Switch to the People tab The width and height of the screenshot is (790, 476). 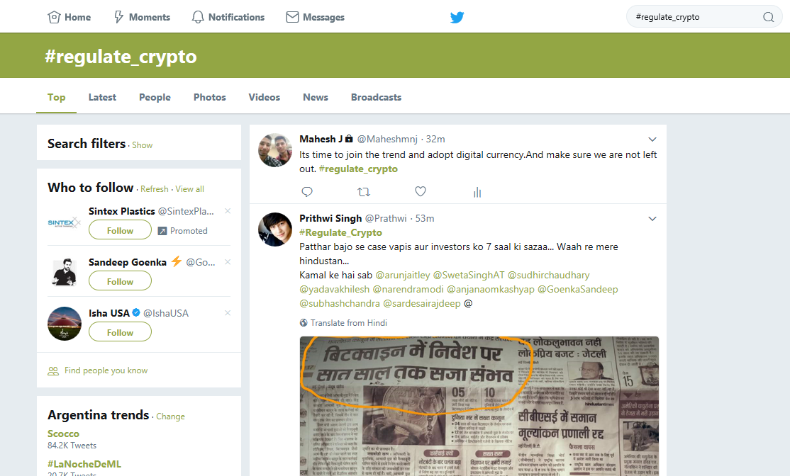pos(155,97)
